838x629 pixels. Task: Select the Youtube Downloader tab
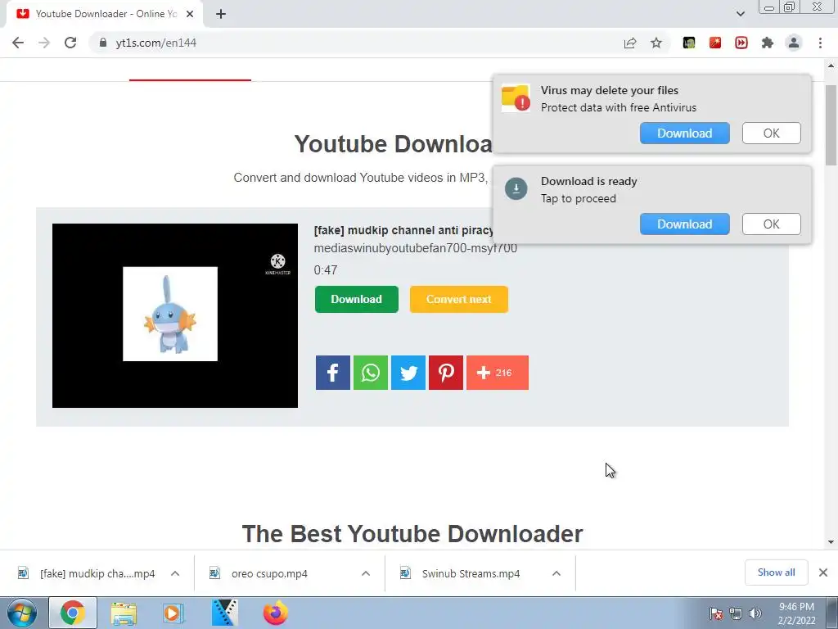pyautogui.click(x=106, y=14)
